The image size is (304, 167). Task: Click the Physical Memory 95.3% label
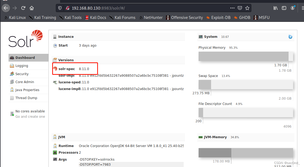click(x=233, y=48)
